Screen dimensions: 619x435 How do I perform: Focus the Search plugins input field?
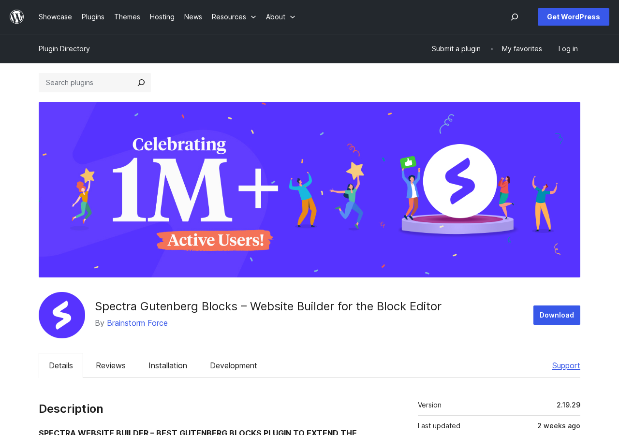coord(85,83)
